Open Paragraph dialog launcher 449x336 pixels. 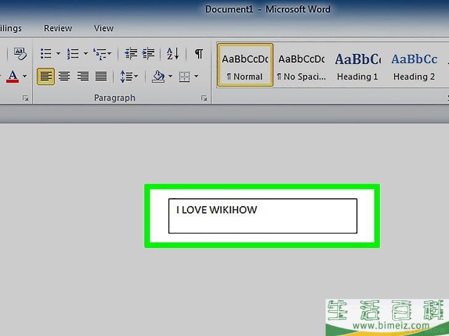(204, 98)
